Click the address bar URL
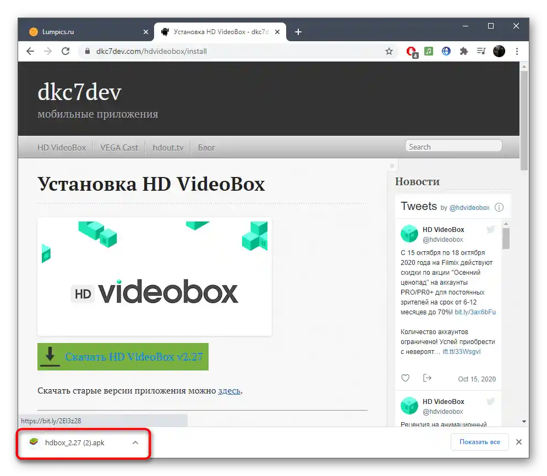Viewport: 547px width, 476px height. point(151,51)
